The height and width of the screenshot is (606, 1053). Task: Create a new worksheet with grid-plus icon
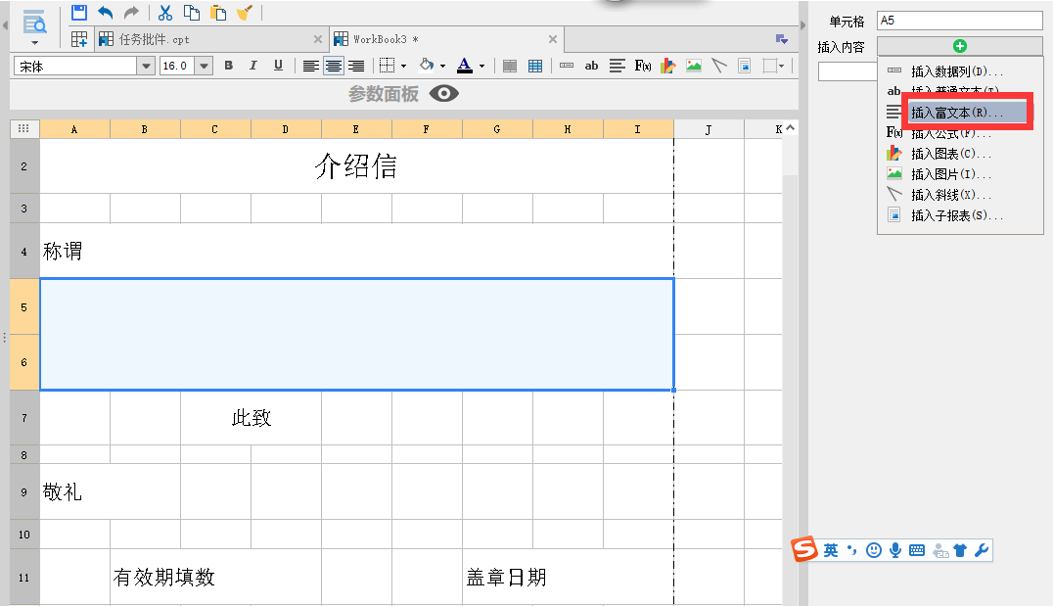coord(79,39)
